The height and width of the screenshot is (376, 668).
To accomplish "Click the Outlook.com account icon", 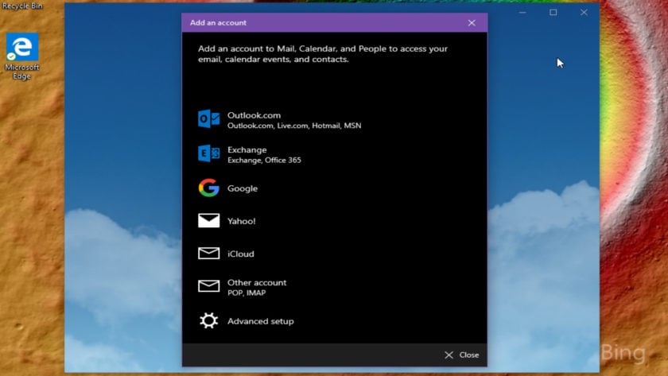I will 208,118.
